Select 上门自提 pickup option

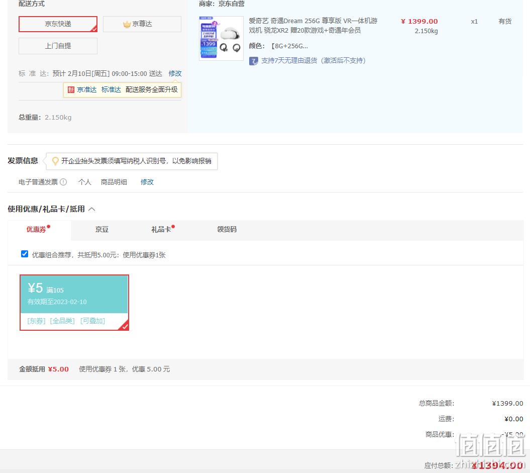pyautogui.click(x=58, y=46)
